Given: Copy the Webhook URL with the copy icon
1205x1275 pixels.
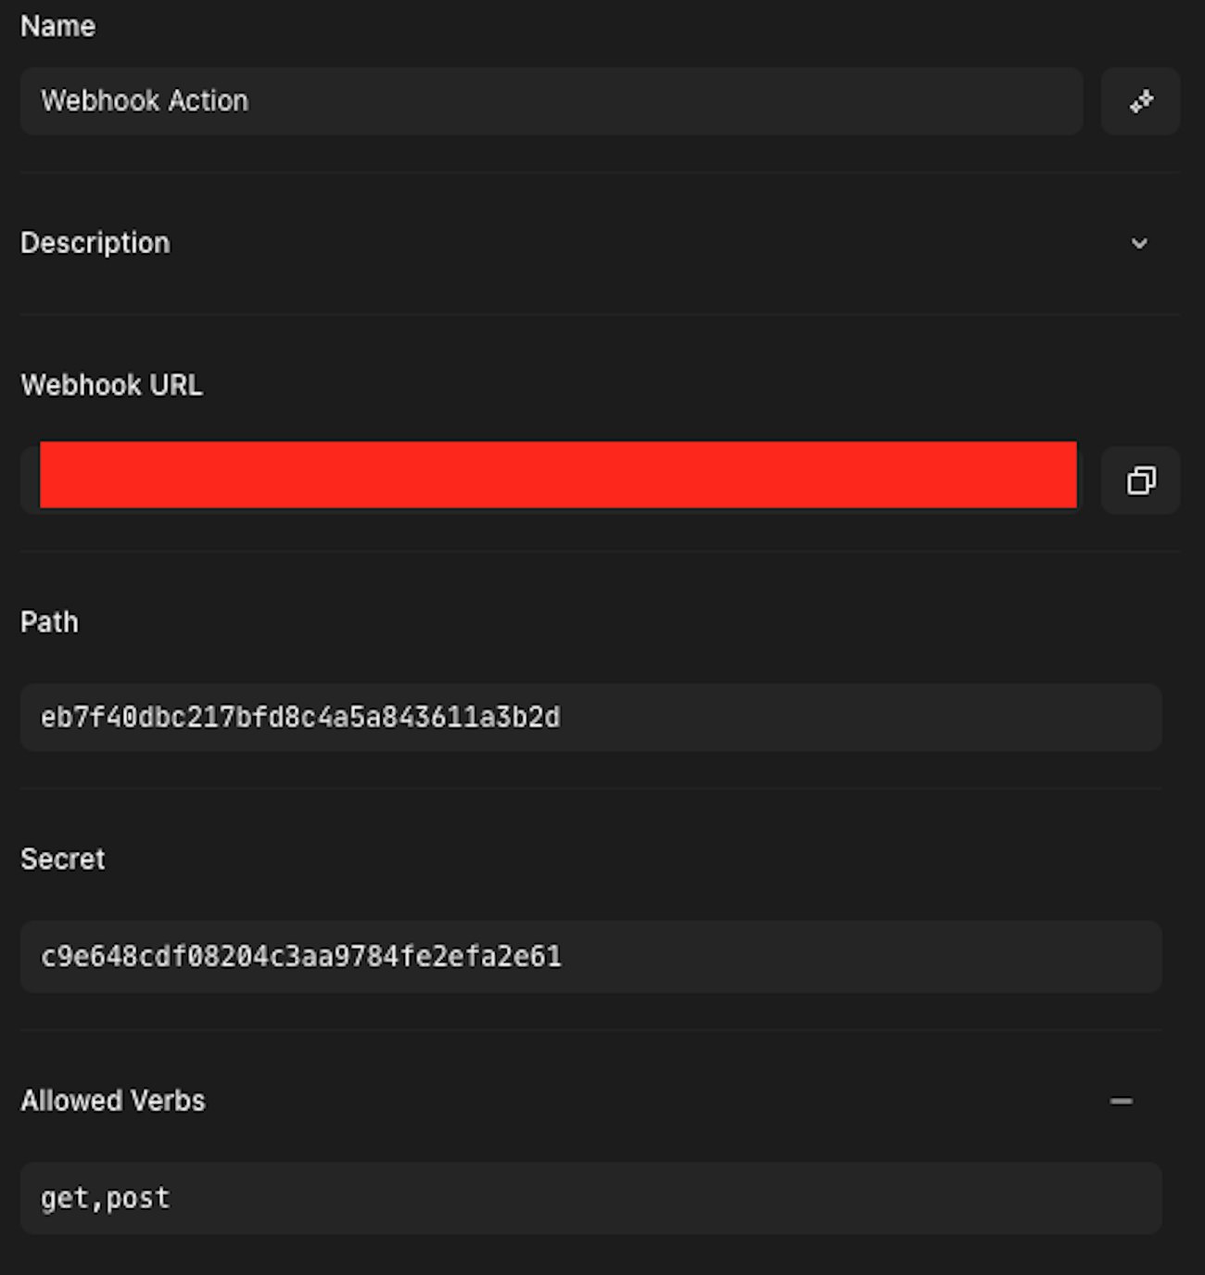Looking at the screenshot, I should (x=1140, y=480).
